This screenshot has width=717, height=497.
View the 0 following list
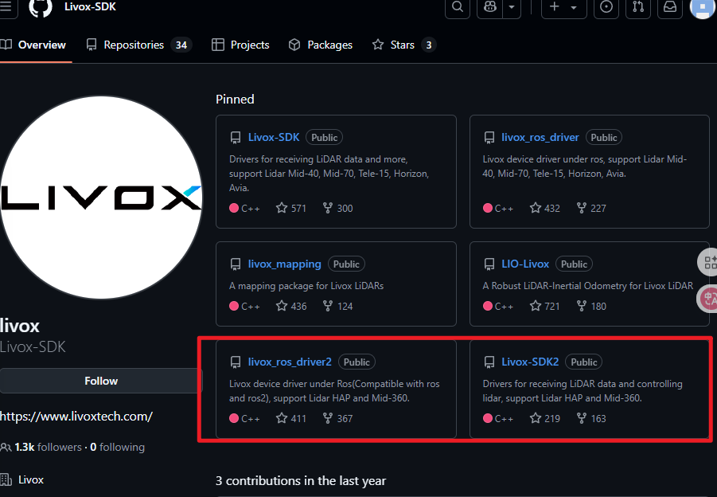pyautogui.click(x=117, y=447)
